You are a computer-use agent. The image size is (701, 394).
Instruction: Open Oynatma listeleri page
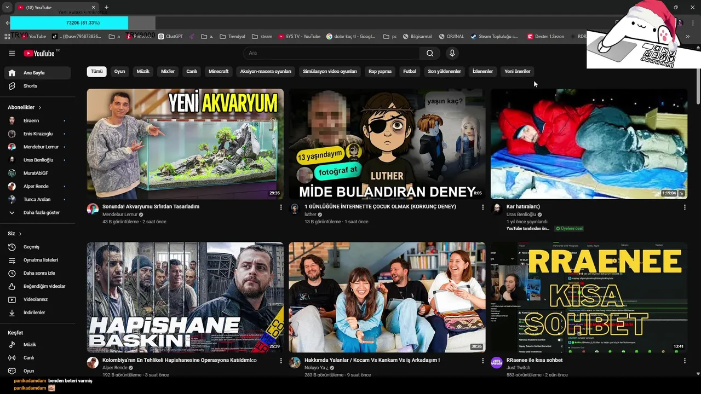38,260
